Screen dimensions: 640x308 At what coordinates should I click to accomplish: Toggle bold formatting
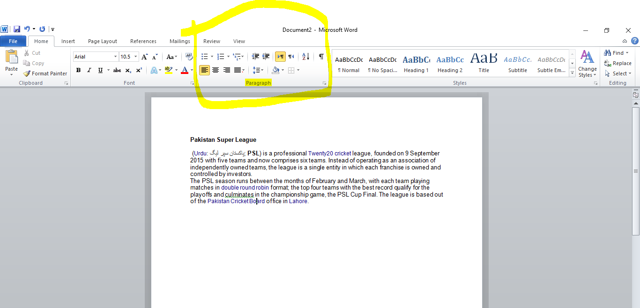(78, 70)
